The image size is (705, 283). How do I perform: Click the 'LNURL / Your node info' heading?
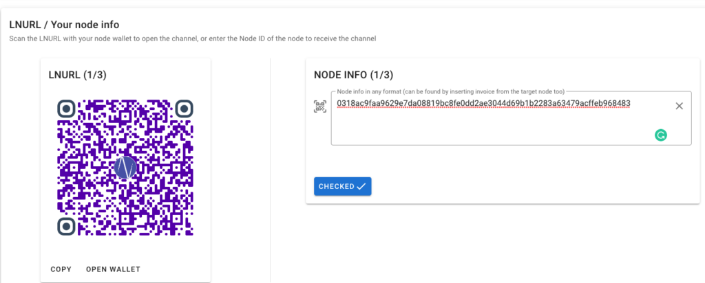(64, 25)
